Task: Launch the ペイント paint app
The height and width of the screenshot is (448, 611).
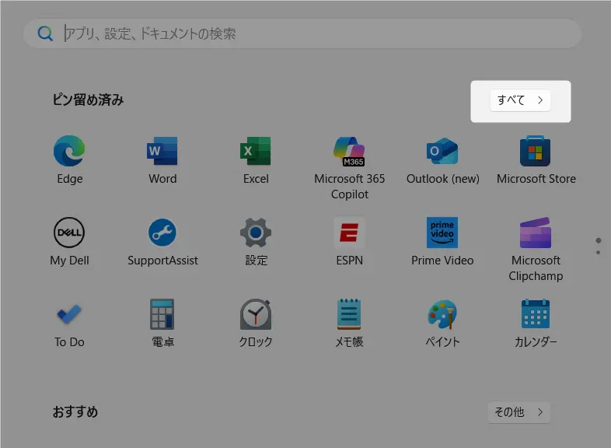Action: pos(442,324)
